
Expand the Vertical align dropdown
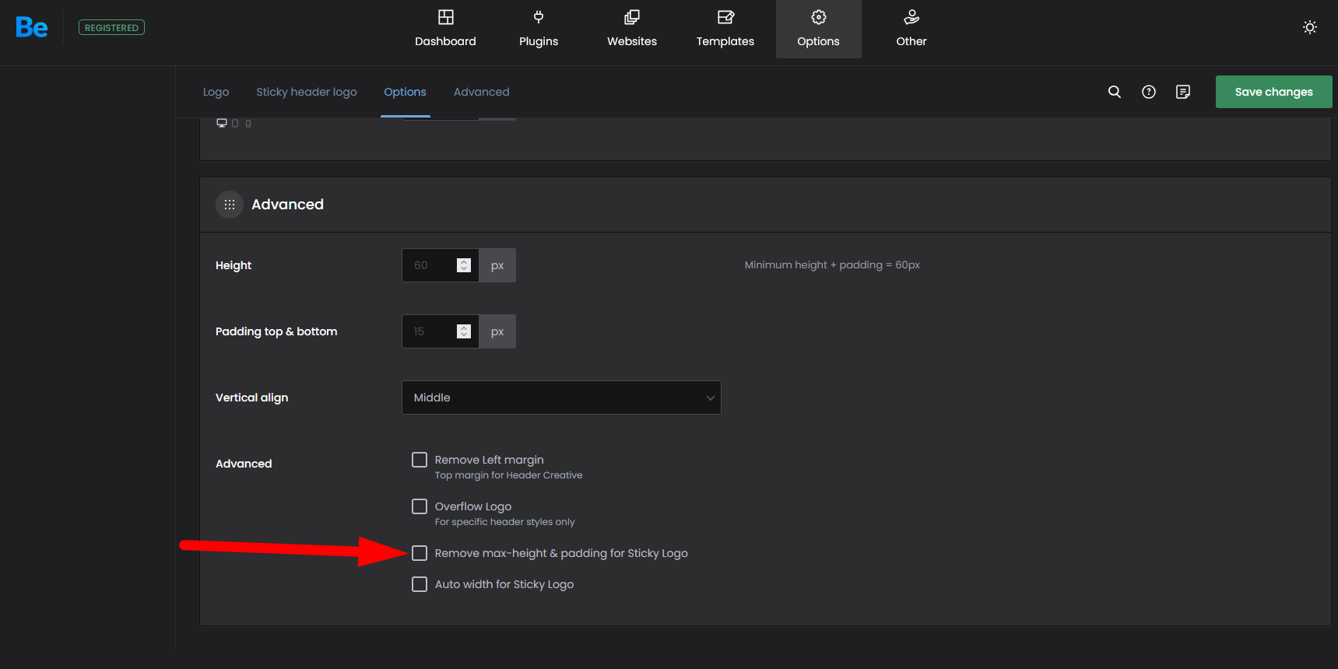[561, 398]
